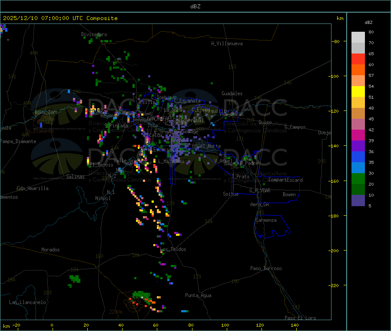The height and width of the screenshot is (331, 391).
Task: Click the G_Campos label
Action: pyautogui.click(x=295, y=127)
